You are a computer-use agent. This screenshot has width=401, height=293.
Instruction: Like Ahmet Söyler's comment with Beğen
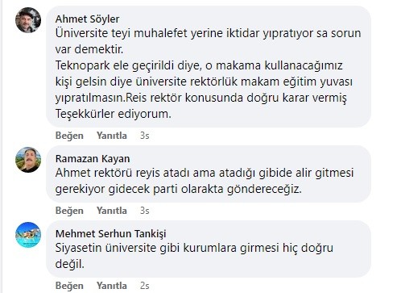click(69, 136)
